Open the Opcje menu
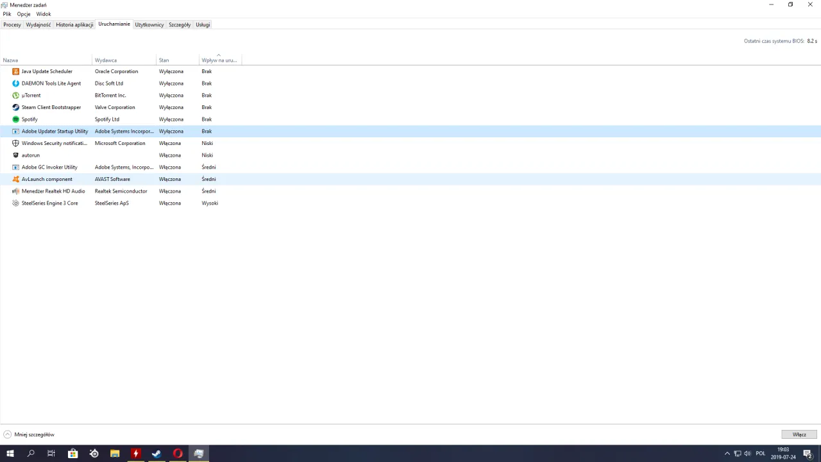Image resolution: width=821 pixels, height=462 pixels. point(24,14)
